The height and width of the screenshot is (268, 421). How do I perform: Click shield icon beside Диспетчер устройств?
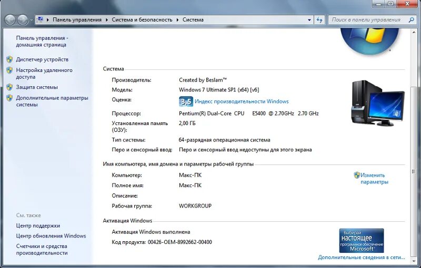point(9,59)
